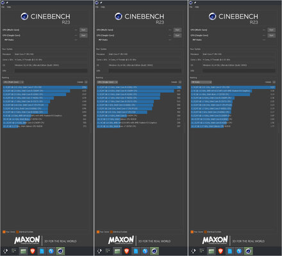Viewport: 282px width, 256px height.
Task: Click terminal taskbar icon in MP Ratio ranking window
Action: (x=202, y=251)
